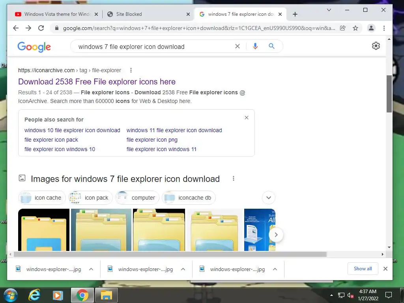Open Download 2538 Free File explorer icons link
This screenshot has width=404, height=303.
coord(97,82)
